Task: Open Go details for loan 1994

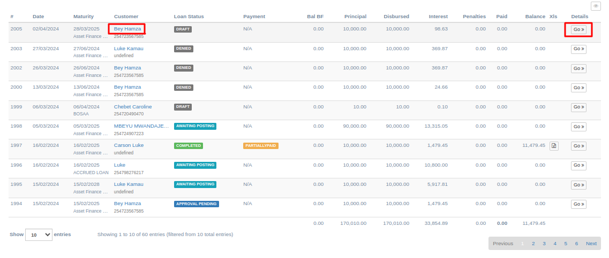Action: click(x=578, y=204)
